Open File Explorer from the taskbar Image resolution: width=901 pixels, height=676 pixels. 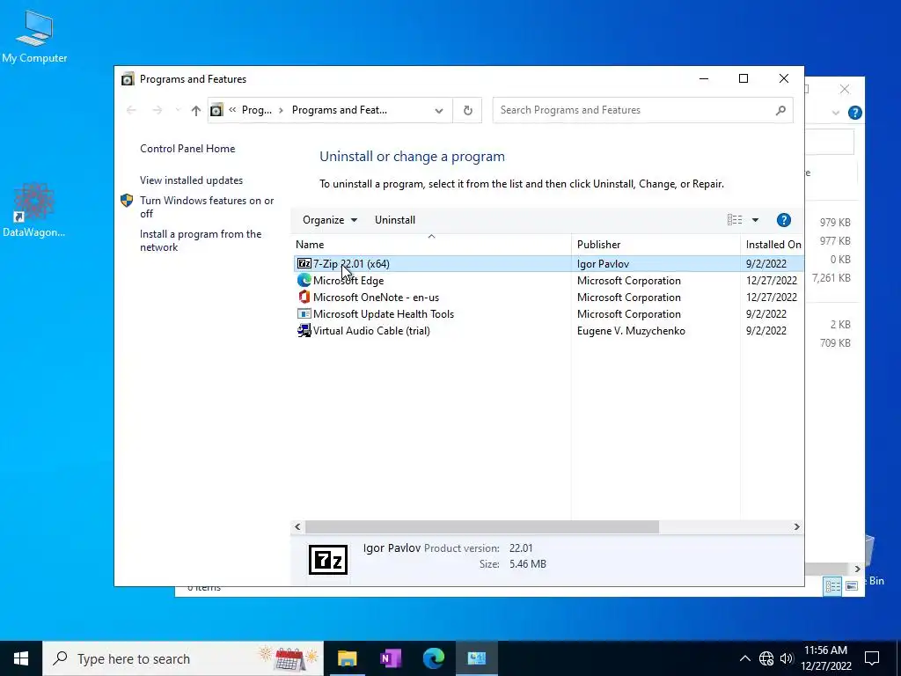point(347,658)
